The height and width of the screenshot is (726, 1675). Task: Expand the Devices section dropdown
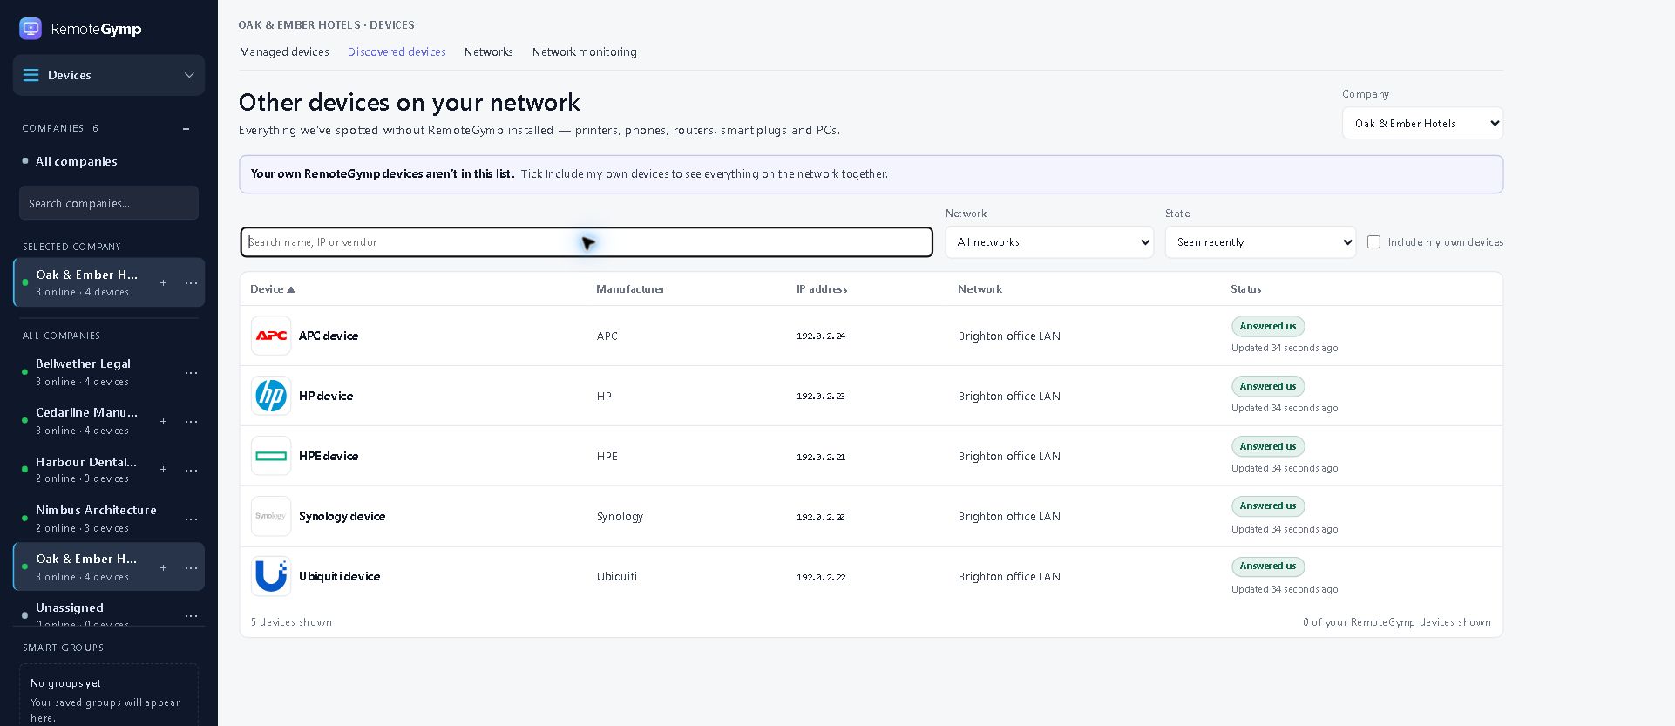tap(109, 75)
